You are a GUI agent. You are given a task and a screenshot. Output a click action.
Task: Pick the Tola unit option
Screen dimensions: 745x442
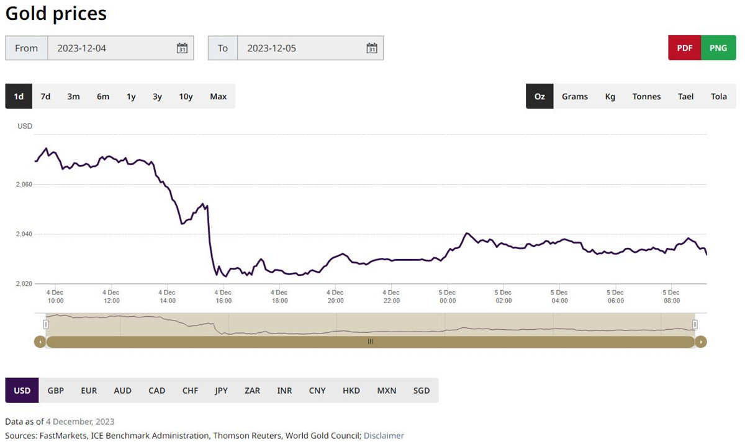[718, 97]
